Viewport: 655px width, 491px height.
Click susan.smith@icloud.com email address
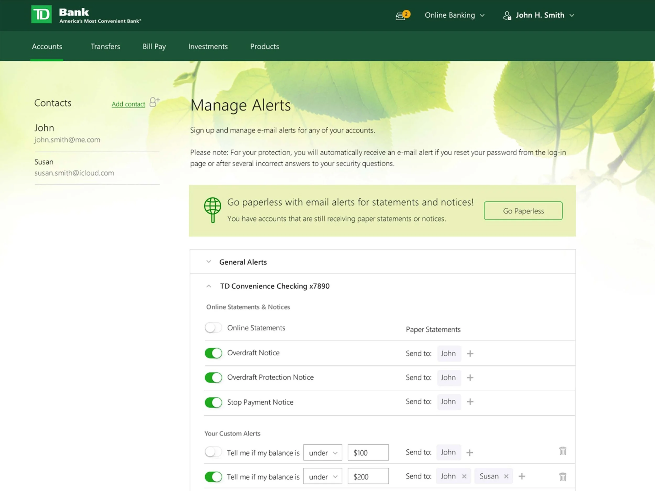[x=74, y=173]
